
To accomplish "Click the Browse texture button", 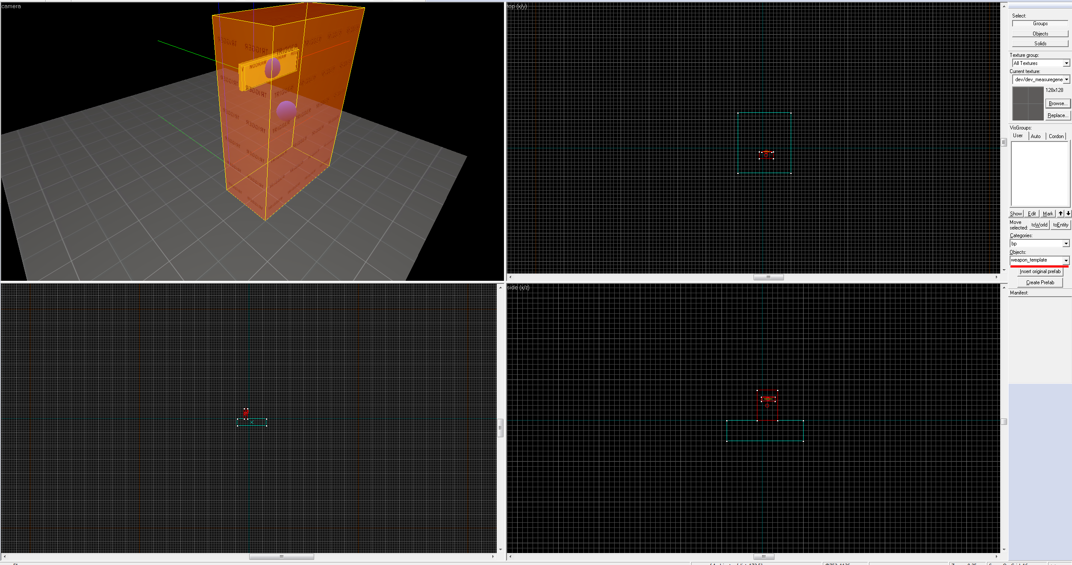I will point(1057,103).
